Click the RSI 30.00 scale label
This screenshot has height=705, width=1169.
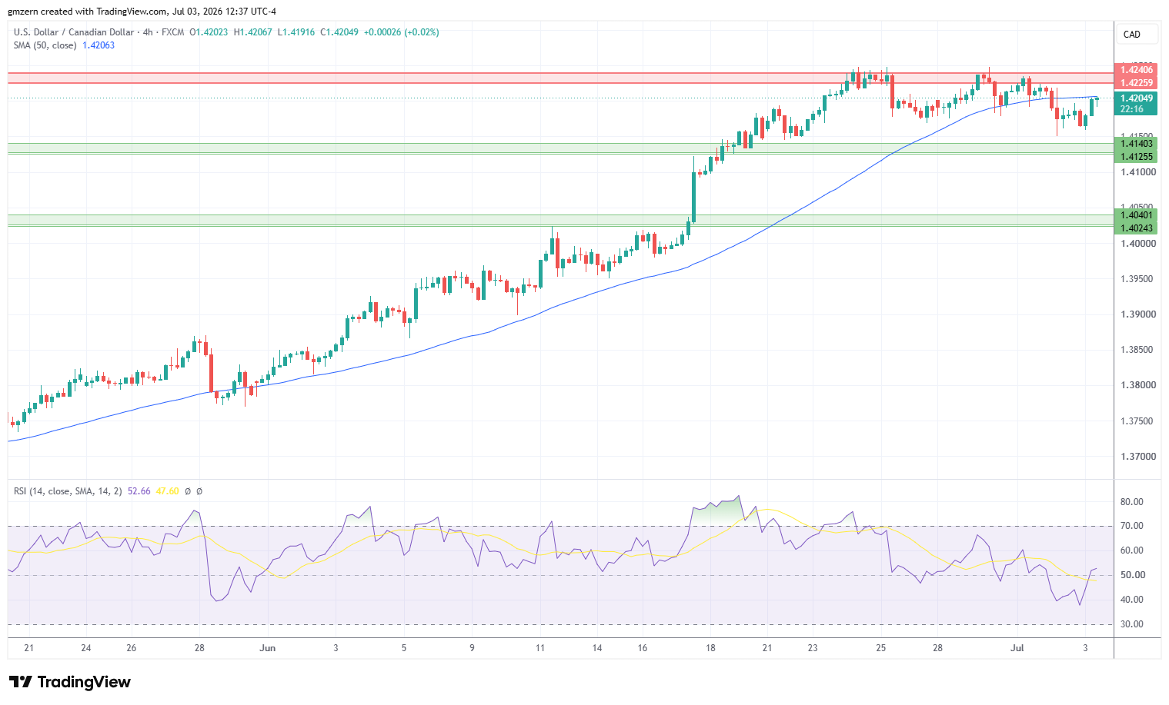pos(1132,624)
